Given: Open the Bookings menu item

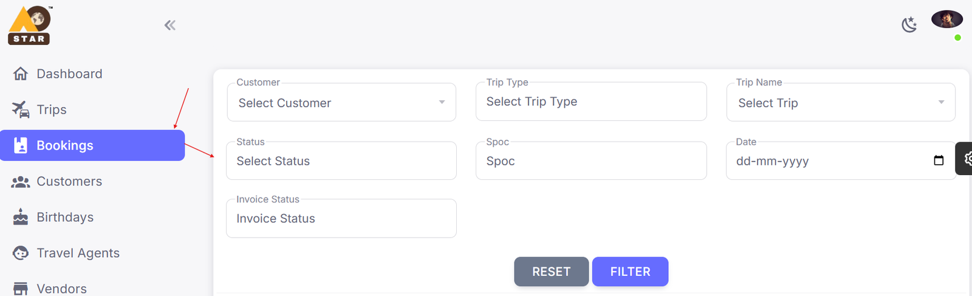Looking at the screenshot, I should tap(92, 146).
